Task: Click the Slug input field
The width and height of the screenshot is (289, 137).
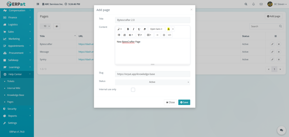Action: click(x=152, y=74)
